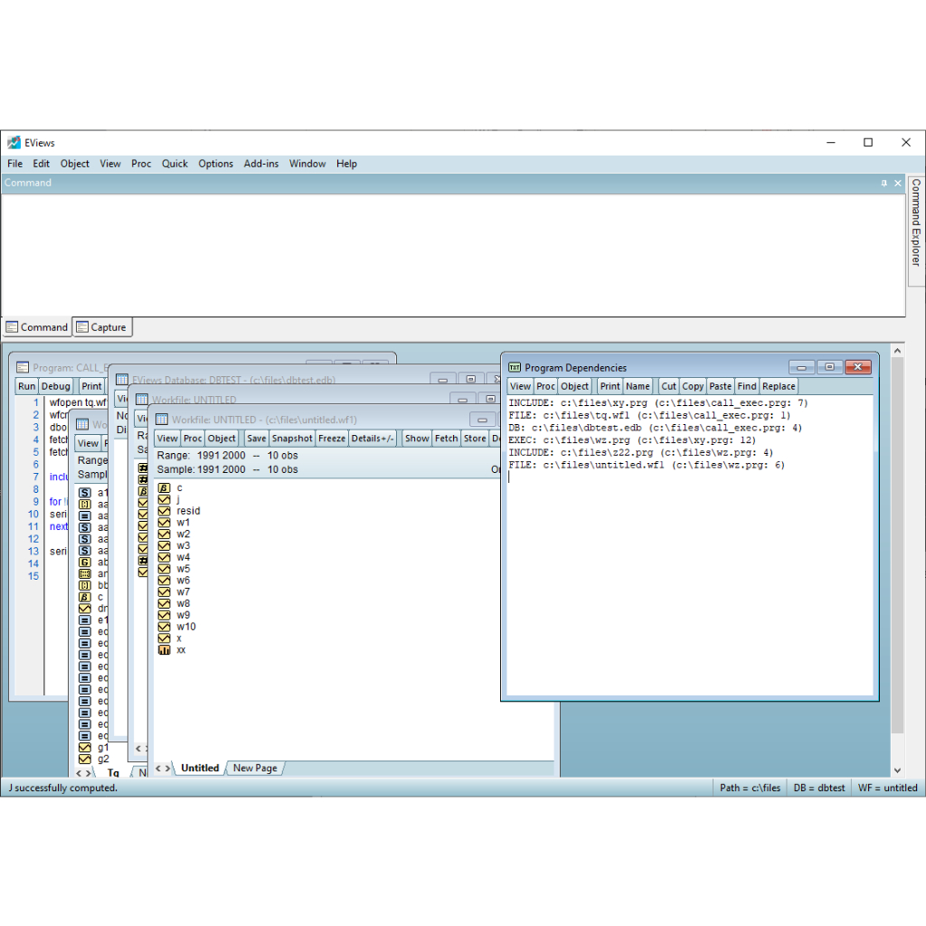Open the Proc dropdown in Program Dependencies
Viewport: 926px width, 926px height.
pos(545,386)
